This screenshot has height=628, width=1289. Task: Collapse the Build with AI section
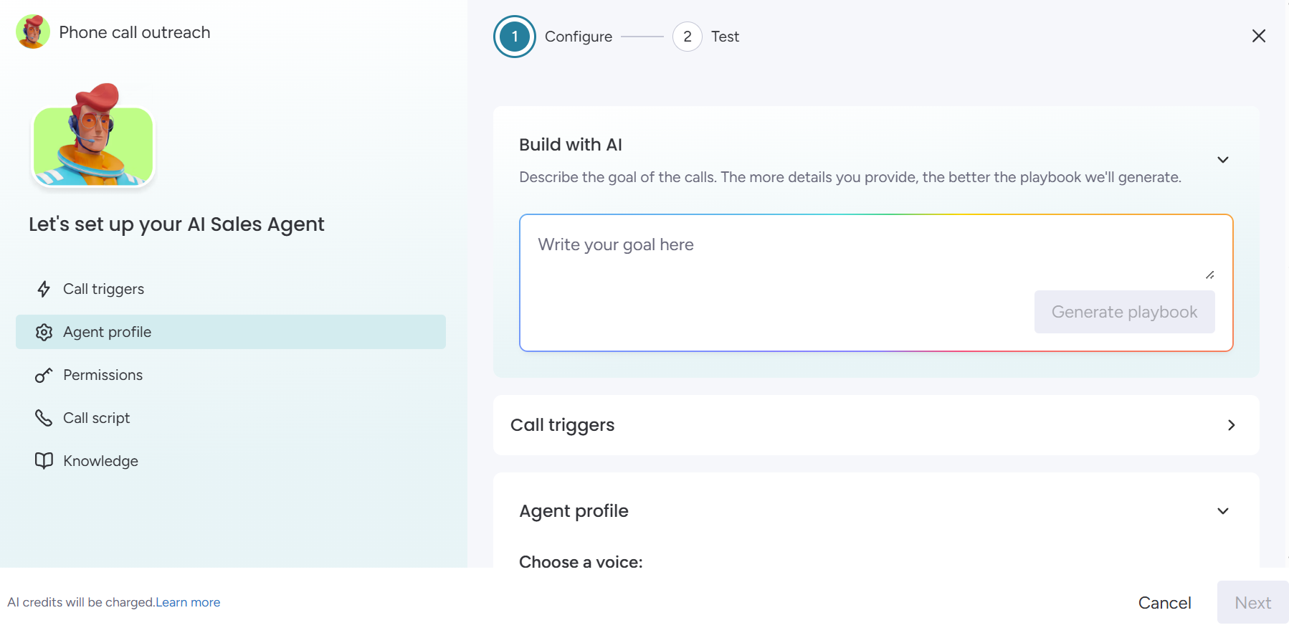pos(1223,160)
